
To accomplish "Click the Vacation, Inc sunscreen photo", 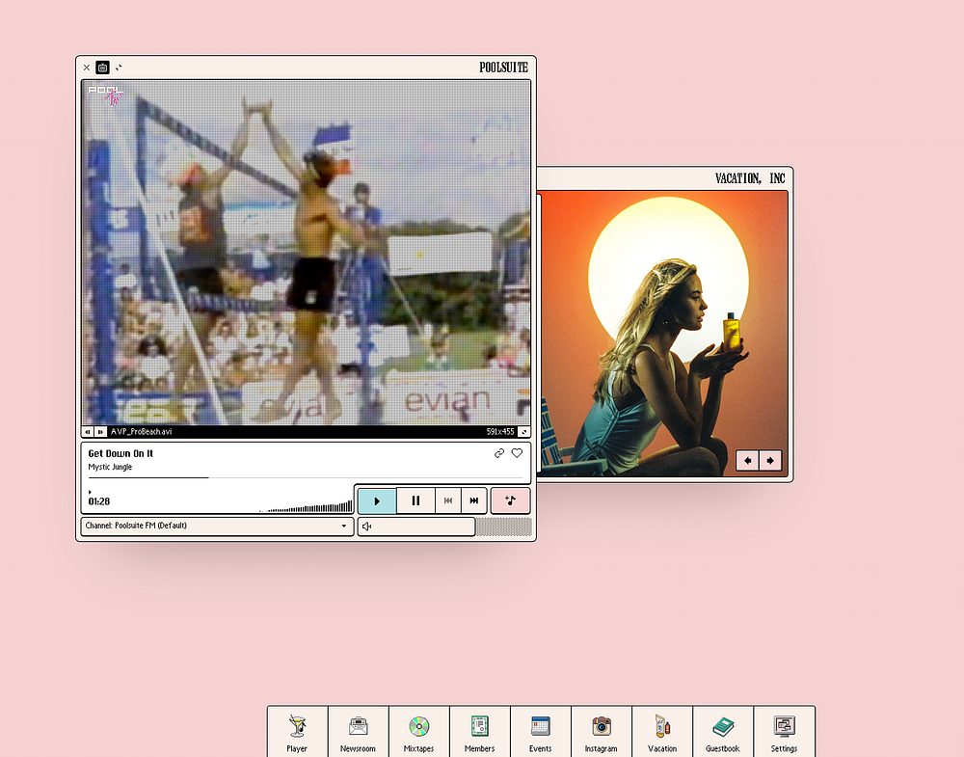I will coord(663,334).
